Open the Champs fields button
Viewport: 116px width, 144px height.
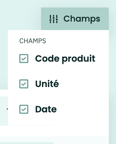click(75, 19)
